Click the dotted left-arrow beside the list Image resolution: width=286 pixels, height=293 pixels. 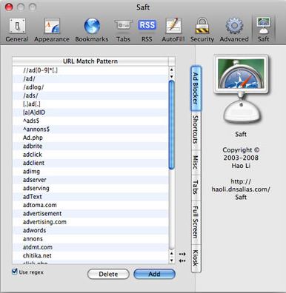click(182, 260)
